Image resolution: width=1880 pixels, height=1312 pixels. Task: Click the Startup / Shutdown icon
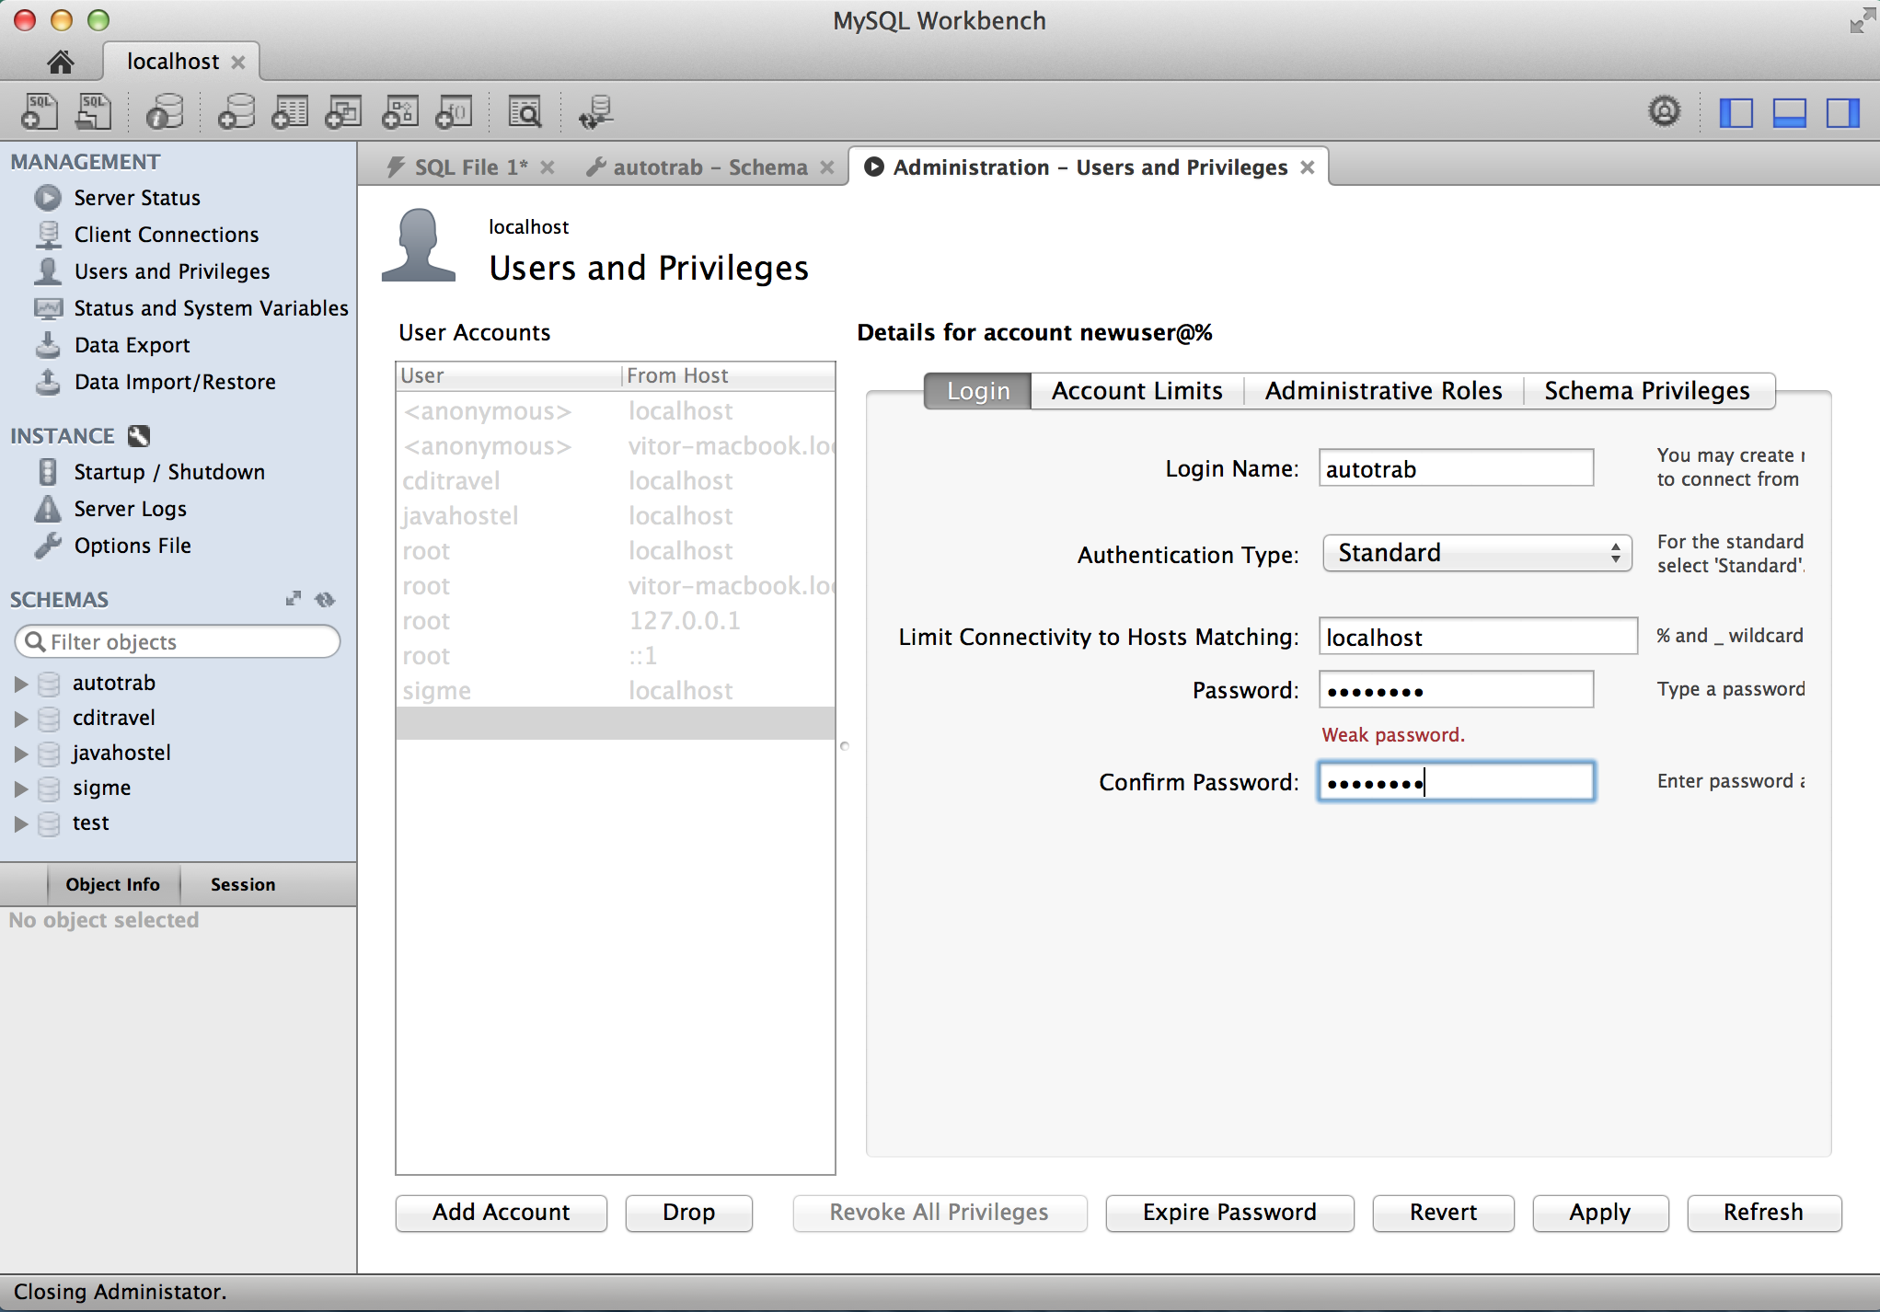(x=46, y=471)
